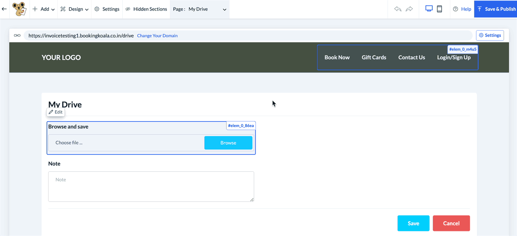Click the Note label

click(54, 164)
